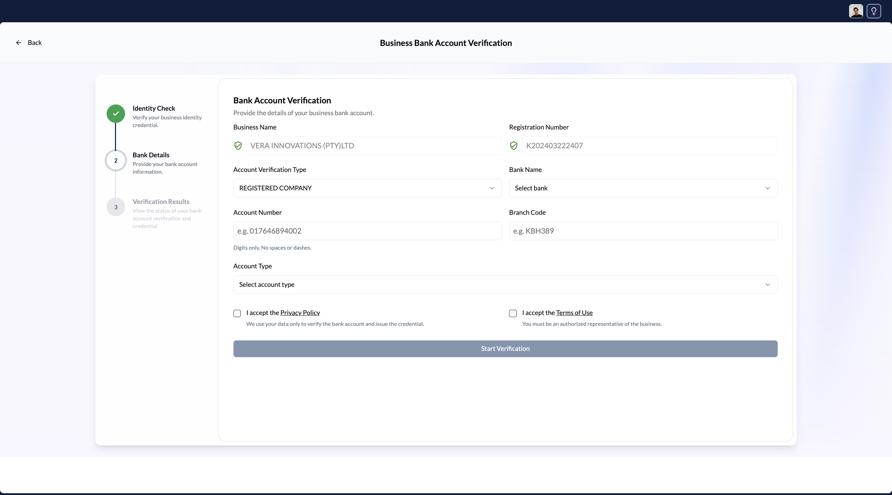Click the verified shield icon beside Business Name
892x495 pixels.
click(x=238, y=146)
